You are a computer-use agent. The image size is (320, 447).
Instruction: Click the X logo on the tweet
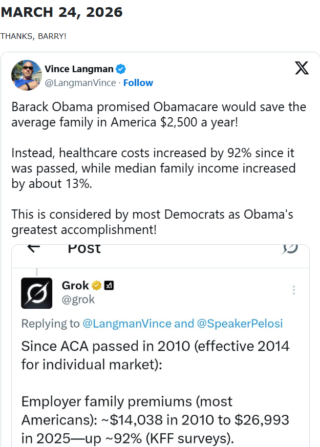tap(302, 69)
